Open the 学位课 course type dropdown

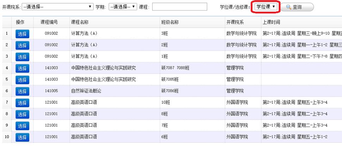pos(266,7)
